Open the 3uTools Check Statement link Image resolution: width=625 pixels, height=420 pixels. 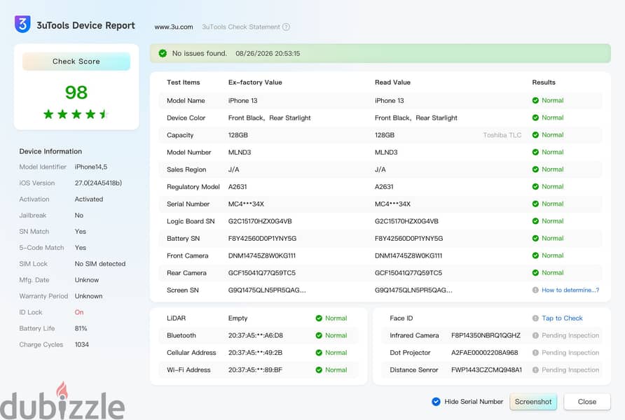pos(241,27)
